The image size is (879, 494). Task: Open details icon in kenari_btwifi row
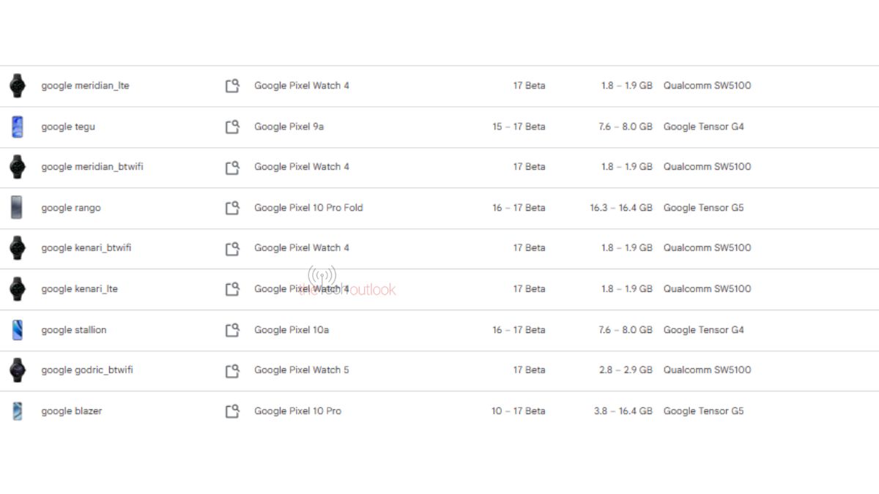232,248
